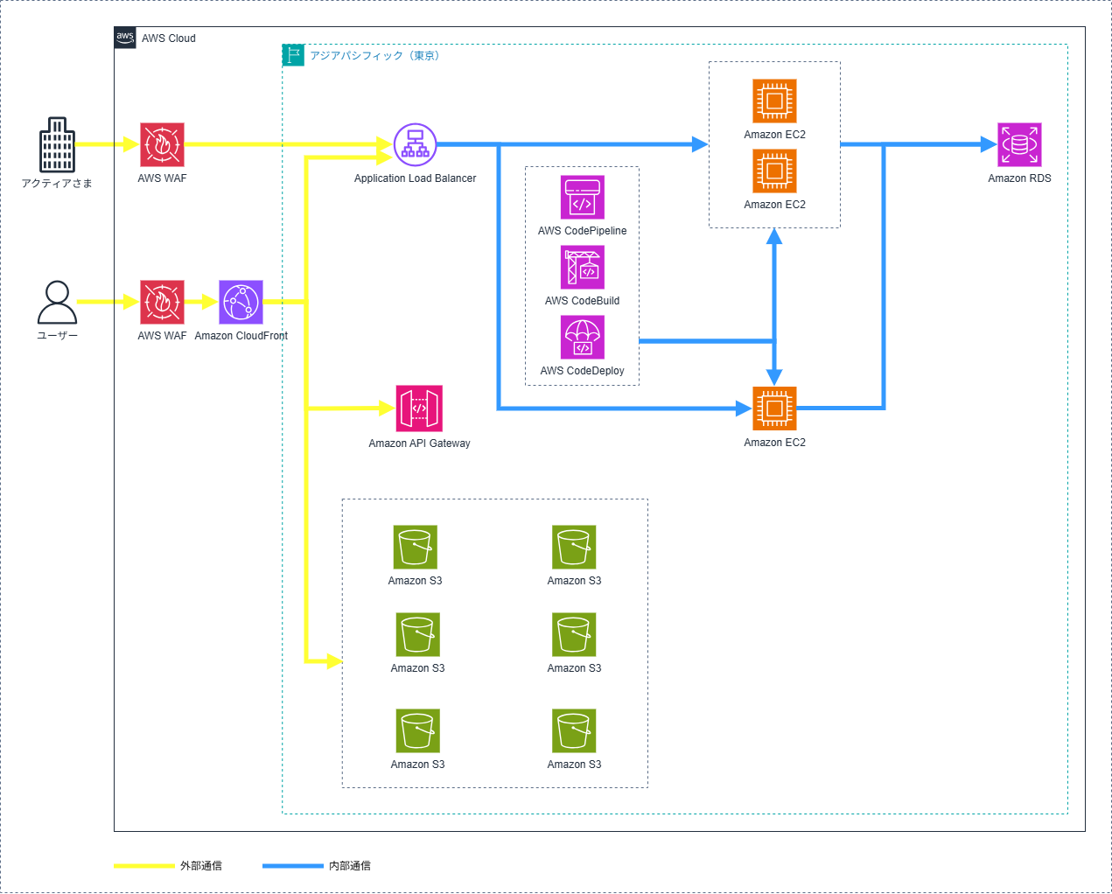Select the 'Amazon CloudFront' label text
Screen dimensions: 1112x894
click(x=241, y=336)
